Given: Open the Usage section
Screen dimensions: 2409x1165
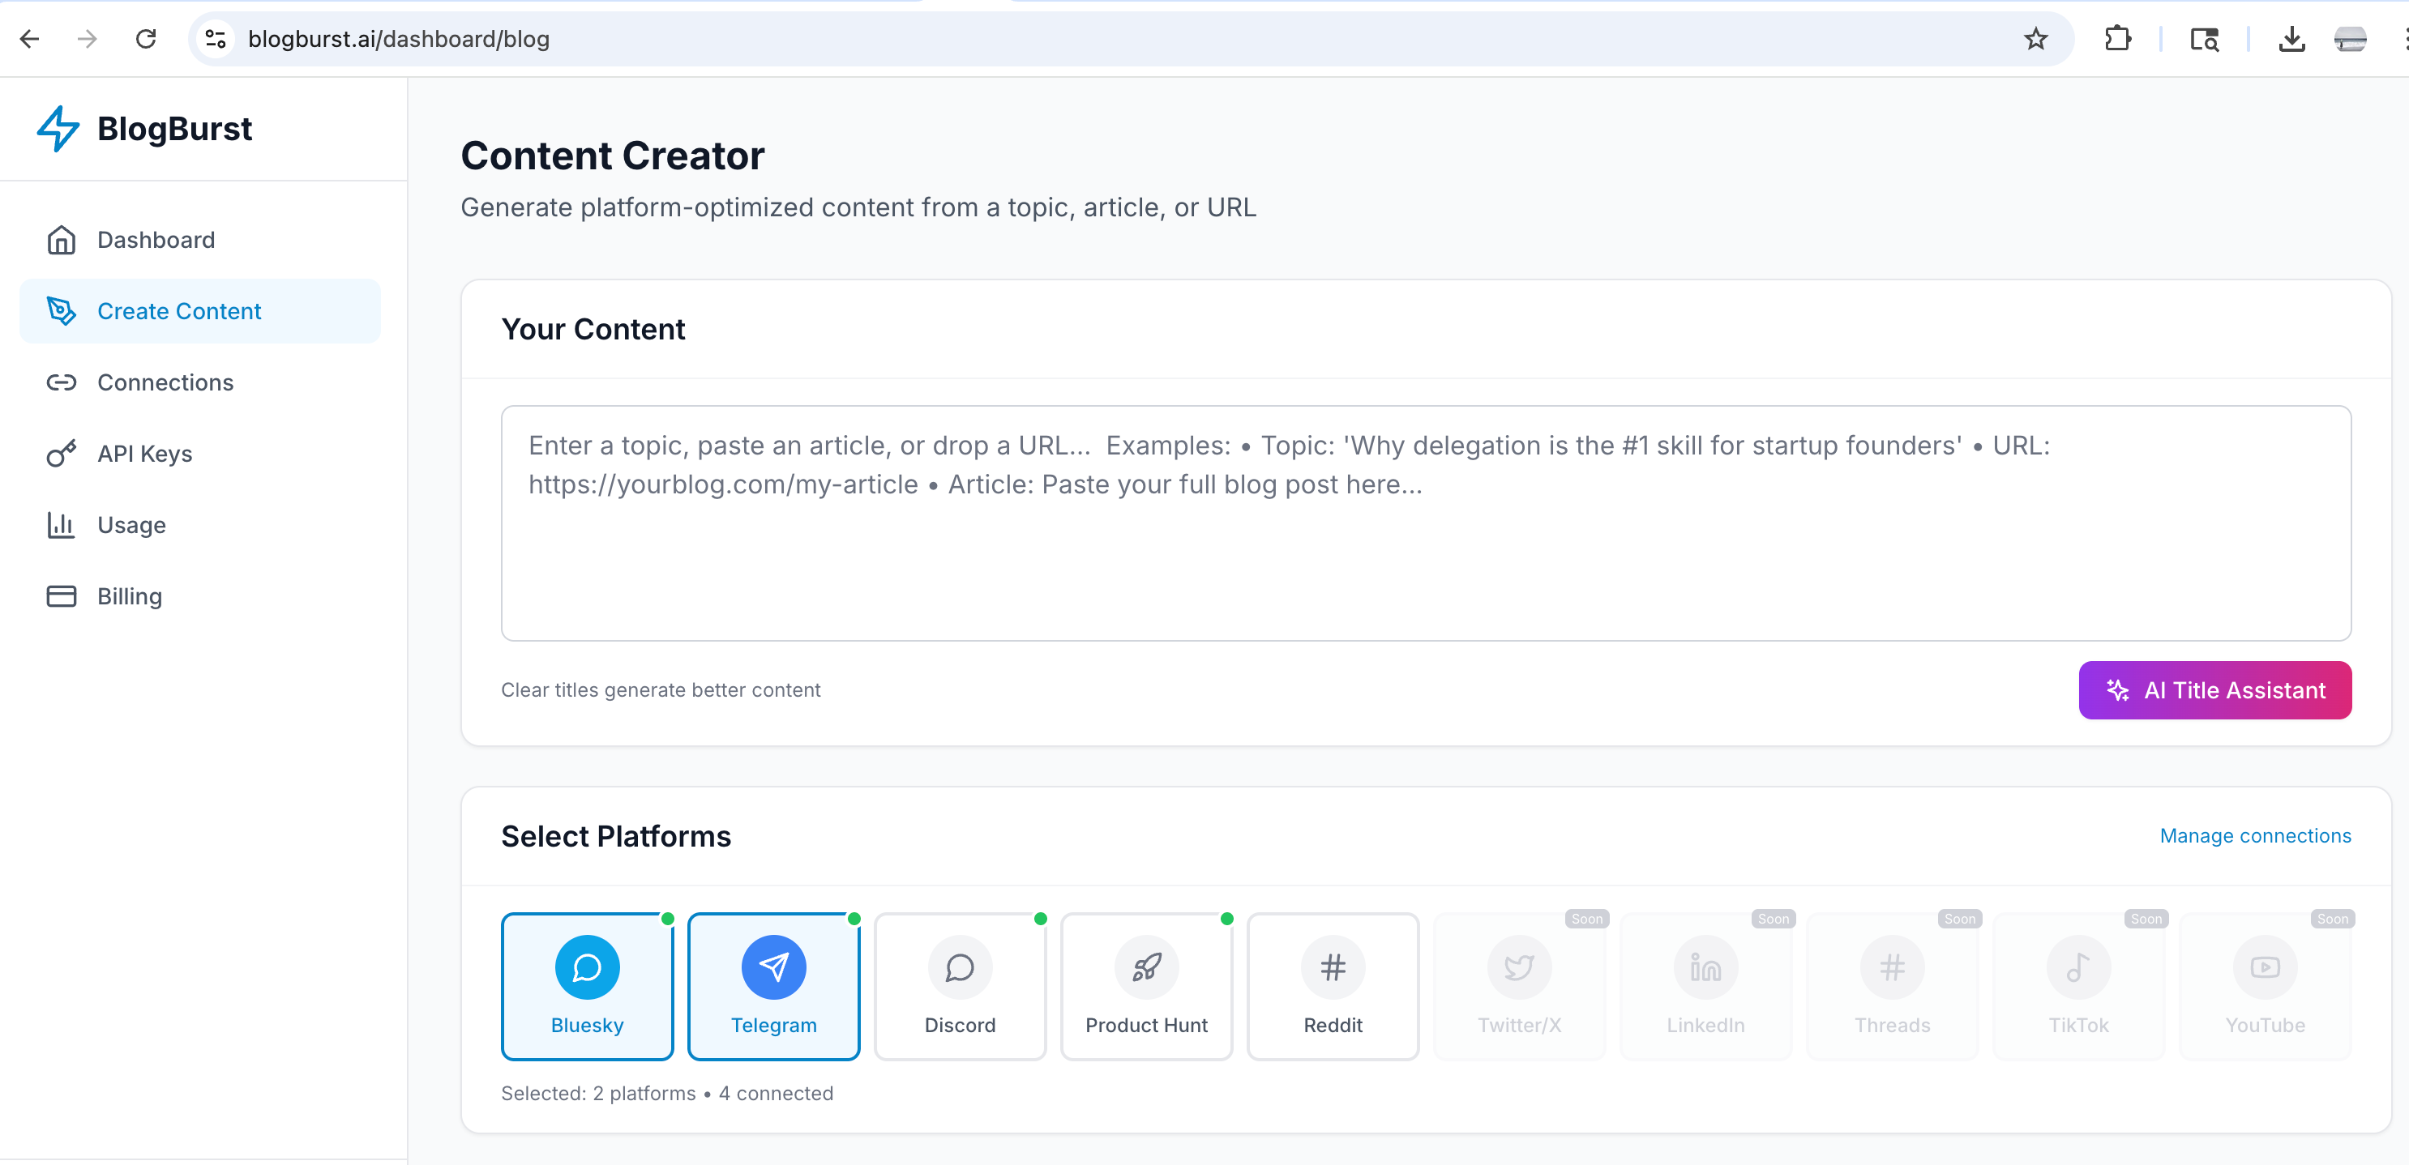Looking at the screenshot, I should (131, 524).
